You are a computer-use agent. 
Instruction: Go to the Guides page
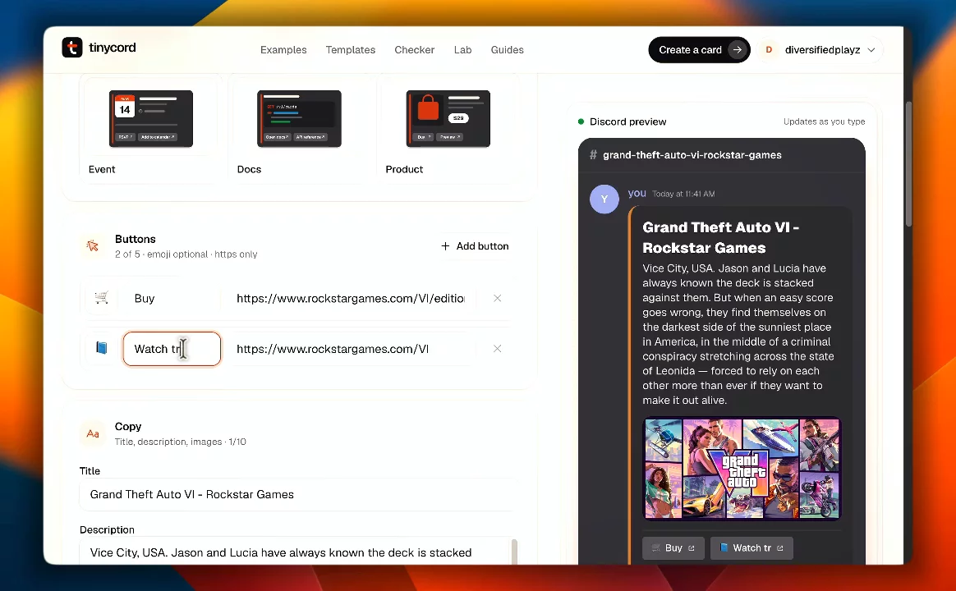pos(508,50)
